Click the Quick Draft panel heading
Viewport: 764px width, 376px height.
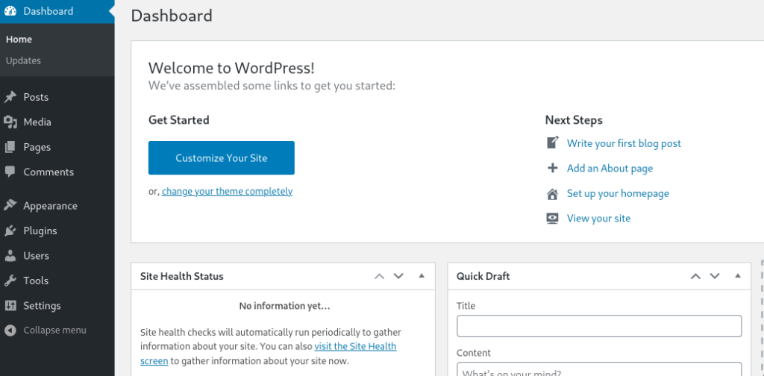pyautogui.click(x=483, y=276)
